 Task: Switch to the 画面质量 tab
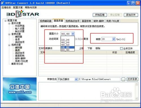[x=58, y=21]
